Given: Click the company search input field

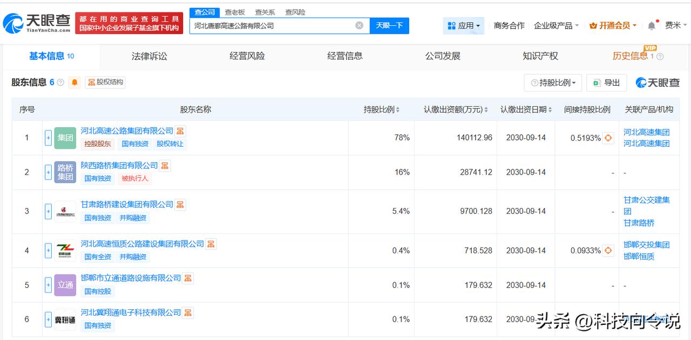Looking at the screenshot, I should pos(273,25).
